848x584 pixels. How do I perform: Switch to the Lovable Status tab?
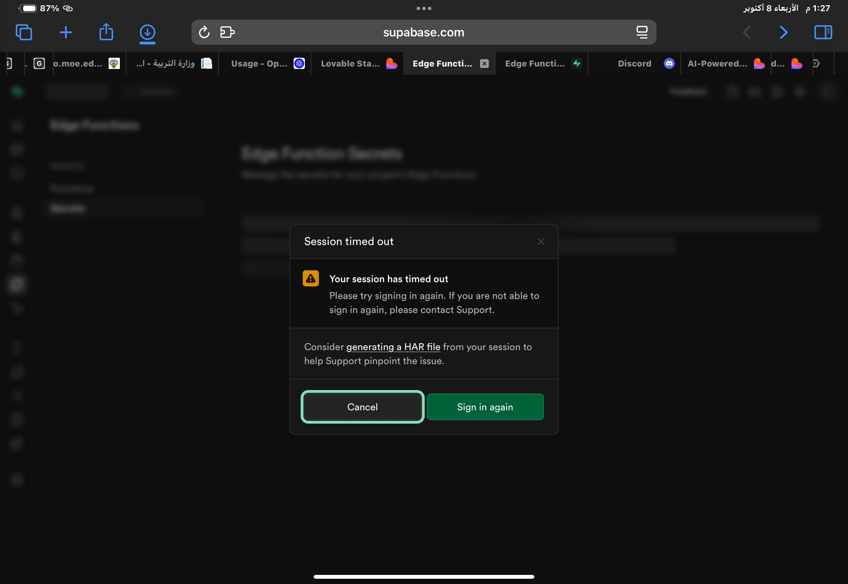click(350, 64)
